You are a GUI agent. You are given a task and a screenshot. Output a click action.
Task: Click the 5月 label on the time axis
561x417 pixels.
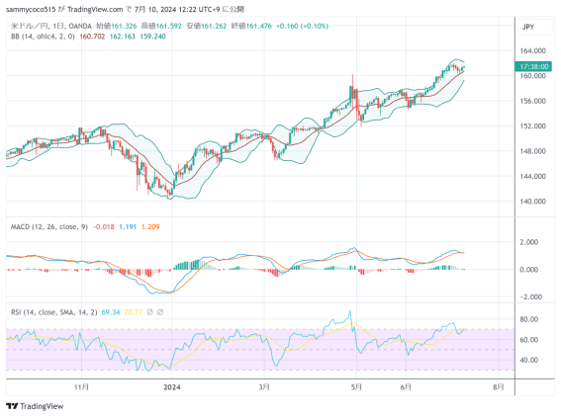pos(356,387)
